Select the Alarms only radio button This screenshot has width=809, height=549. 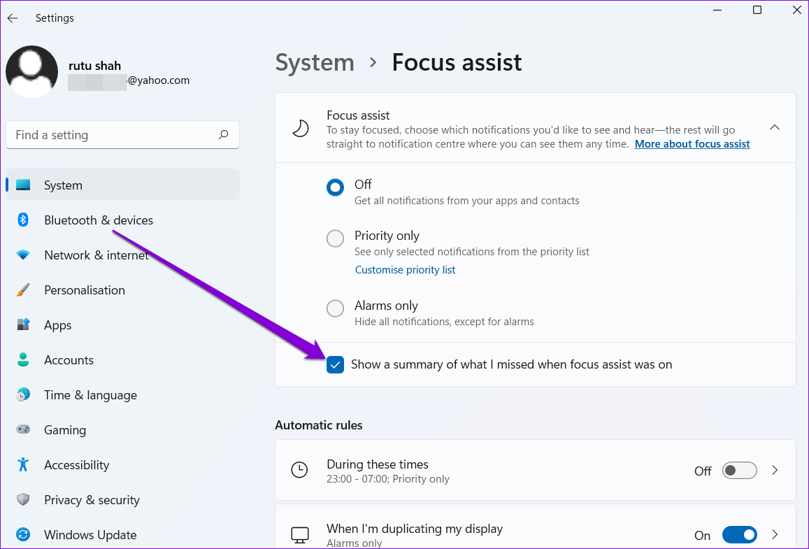tap(336, 308)
